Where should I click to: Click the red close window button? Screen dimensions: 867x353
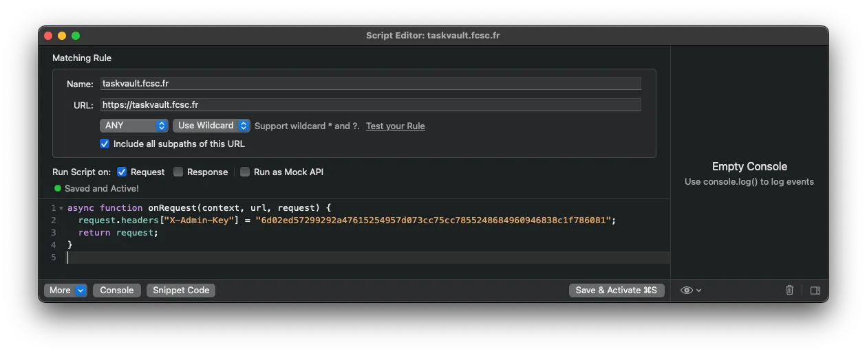48,36
